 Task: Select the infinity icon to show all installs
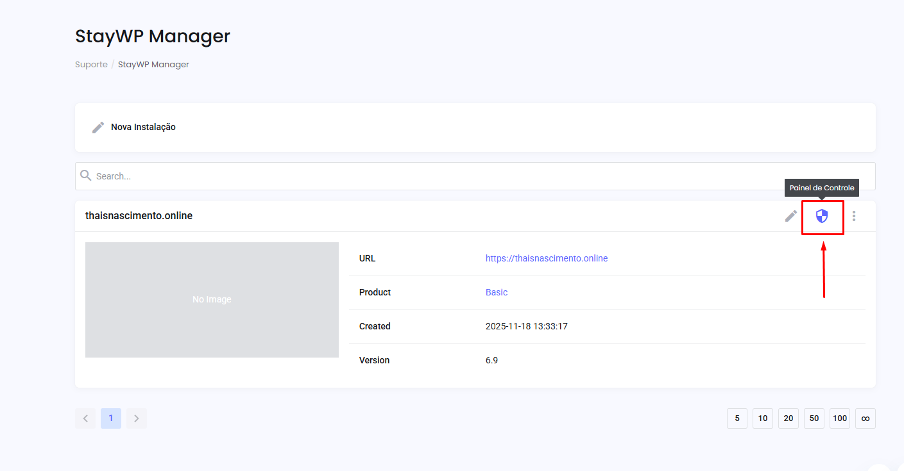click(x=865, y=418)
